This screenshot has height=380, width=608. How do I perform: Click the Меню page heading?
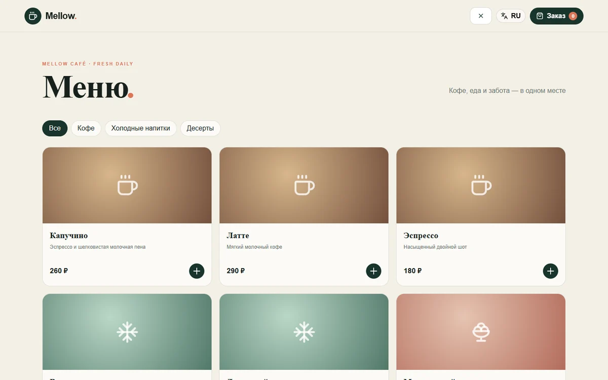pyautogui.click(x=88, y=87)
